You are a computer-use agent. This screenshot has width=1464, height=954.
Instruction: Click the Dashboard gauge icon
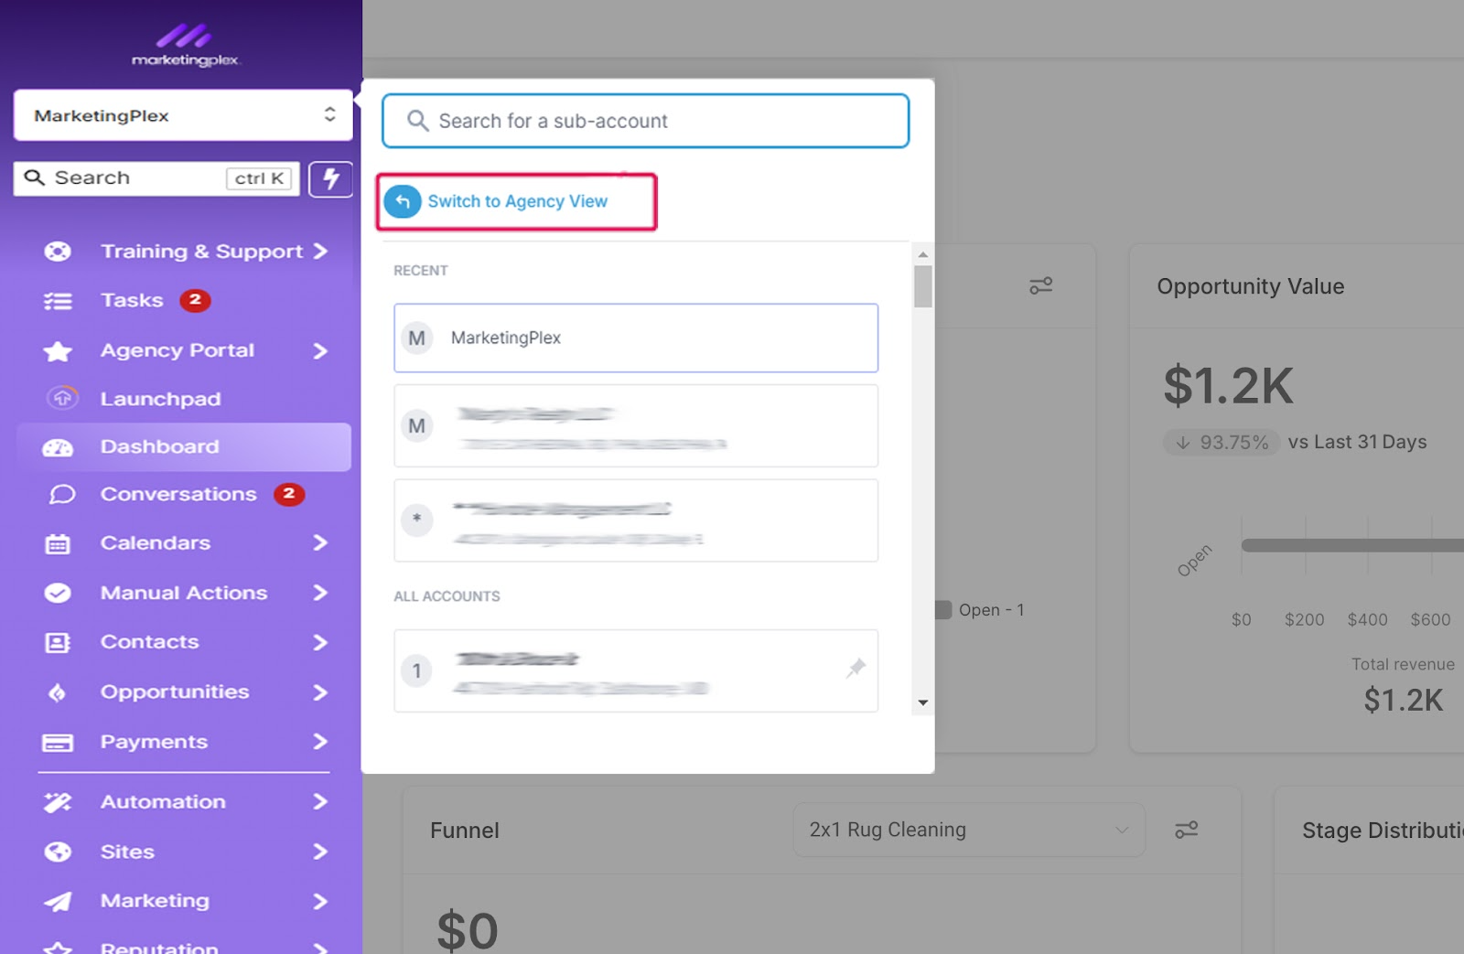(x=58, y=447)
